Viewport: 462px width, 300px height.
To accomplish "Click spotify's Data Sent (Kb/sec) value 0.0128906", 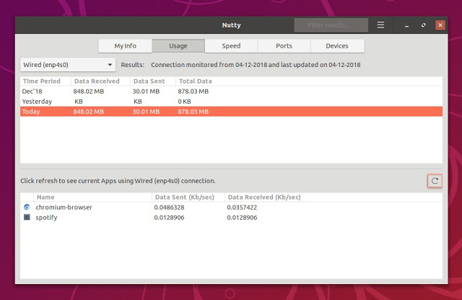I will click(169, 218).
